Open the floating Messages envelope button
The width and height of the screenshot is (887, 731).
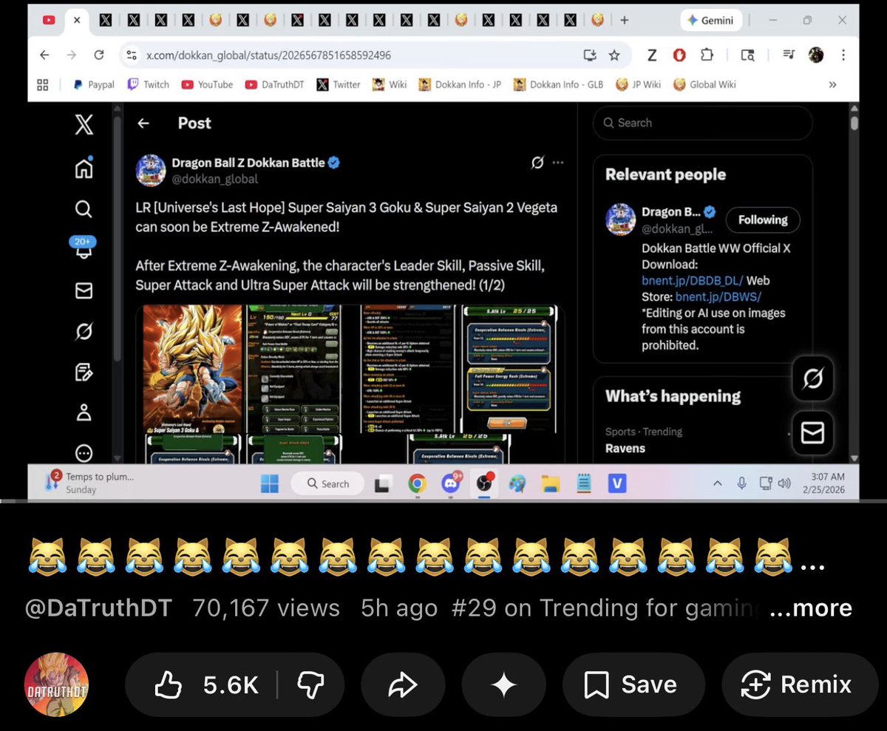click(x=812, y=432)
